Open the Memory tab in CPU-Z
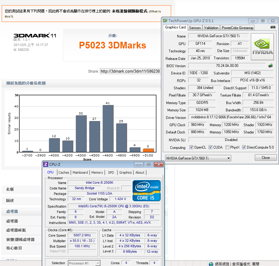This screenshot has height=266, width=279. tap(97, 172)
